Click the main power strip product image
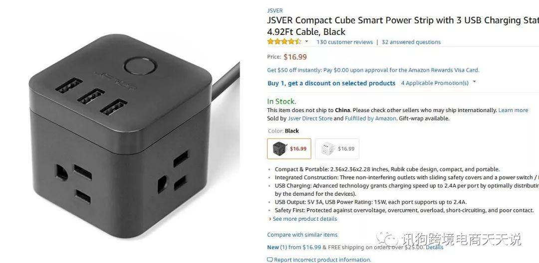The height and width of the screenshot is (263, 539). [x=134, y=135]
